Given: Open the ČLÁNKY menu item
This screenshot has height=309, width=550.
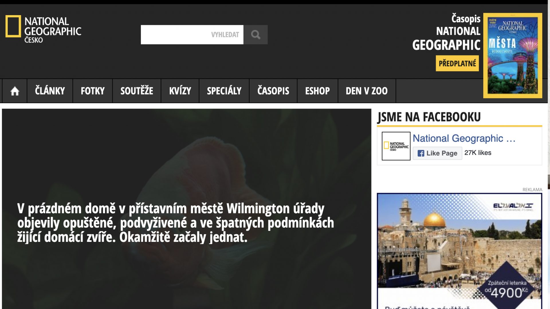Looking at the screenshot, I should point(50,91).
